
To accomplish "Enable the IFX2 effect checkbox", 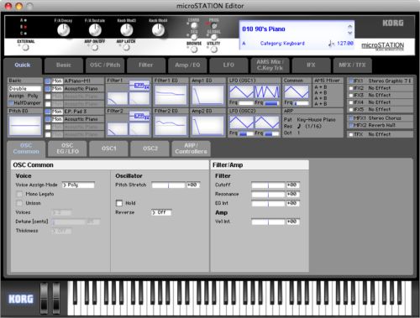I will [351, 88].
